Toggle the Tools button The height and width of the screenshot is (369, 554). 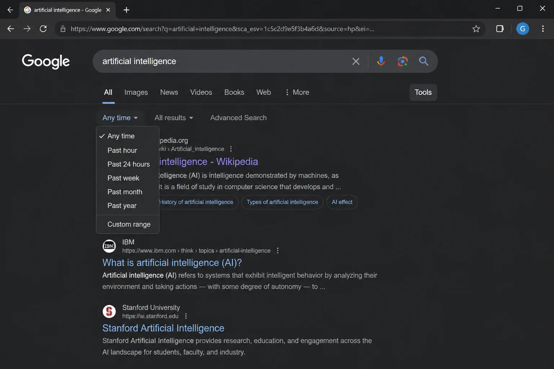423,92
